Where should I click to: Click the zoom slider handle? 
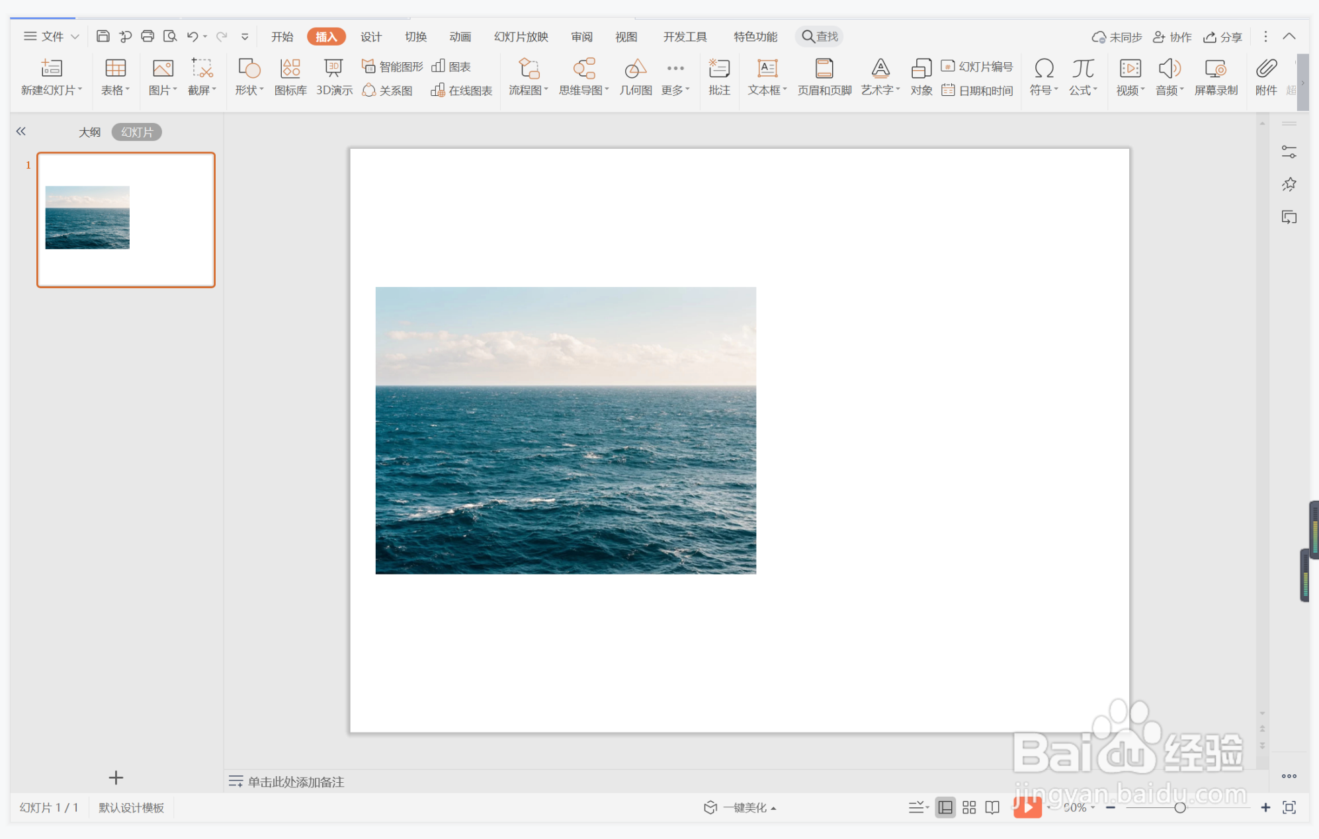[x=1179, y=807]
